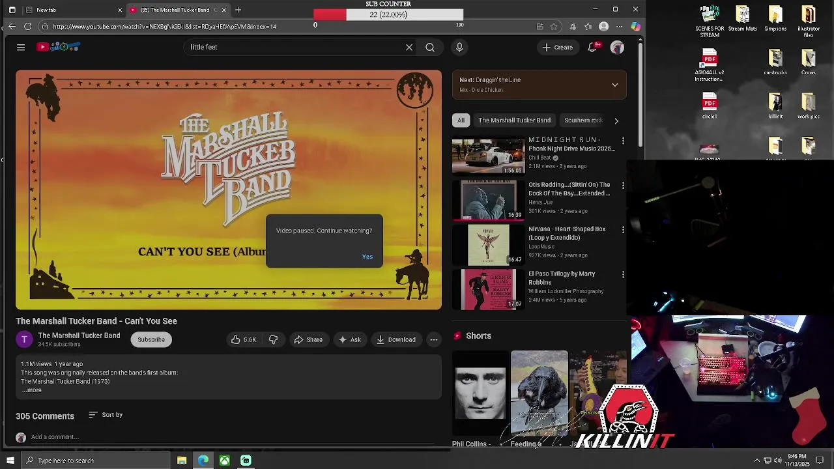This screenshot has width=834, height=469.
Task: Open the browser profile icon
Action: pos(603,26)
